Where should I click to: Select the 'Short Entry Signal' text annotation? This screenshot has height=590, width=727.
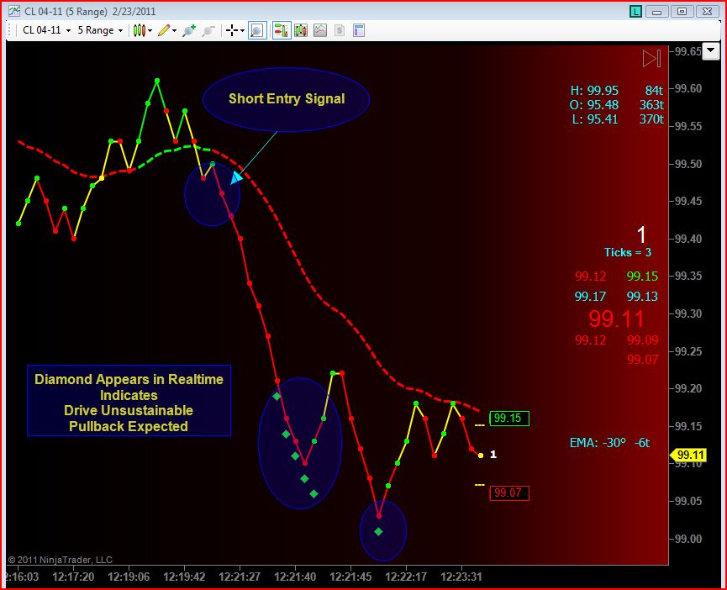coord(287,98)
